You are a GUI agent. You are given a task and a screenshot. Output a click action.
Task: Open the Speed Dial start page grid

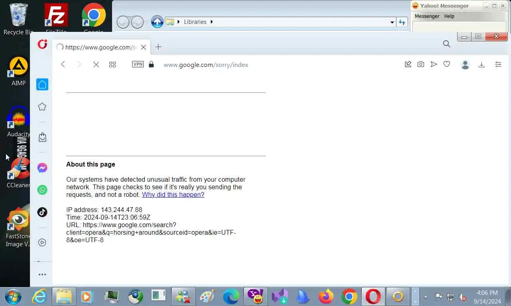tap(113, 65)
